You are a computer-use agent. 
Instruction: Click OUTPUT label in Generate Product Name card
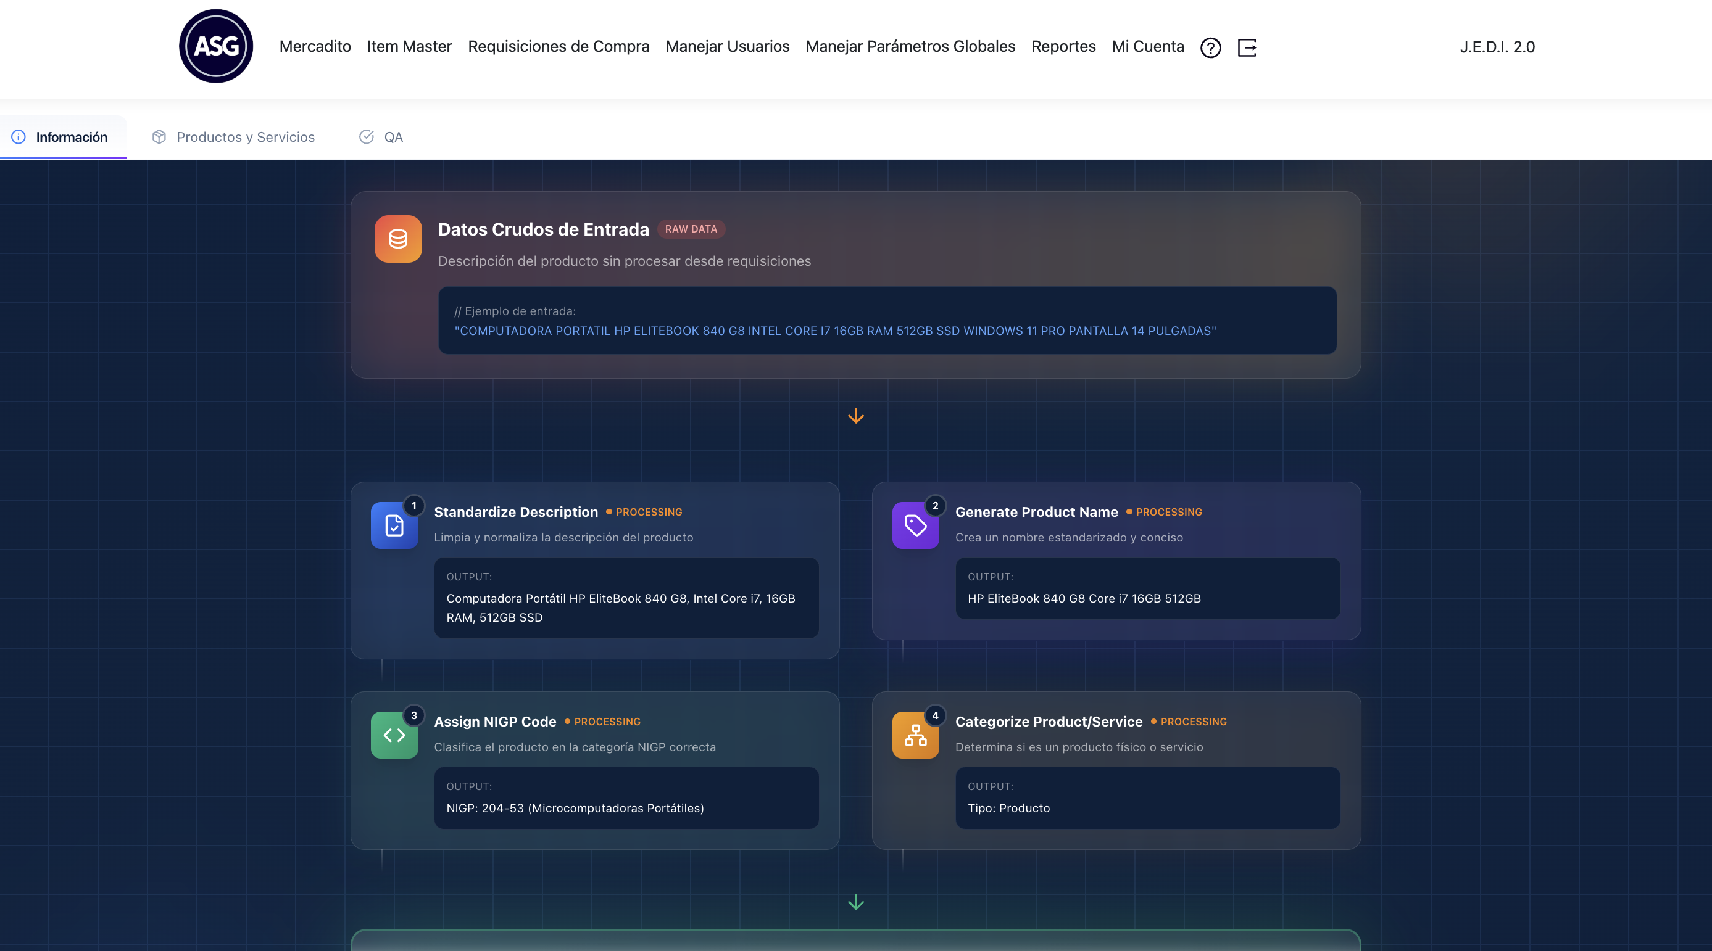pyautogui.click(x=991, y=577)
